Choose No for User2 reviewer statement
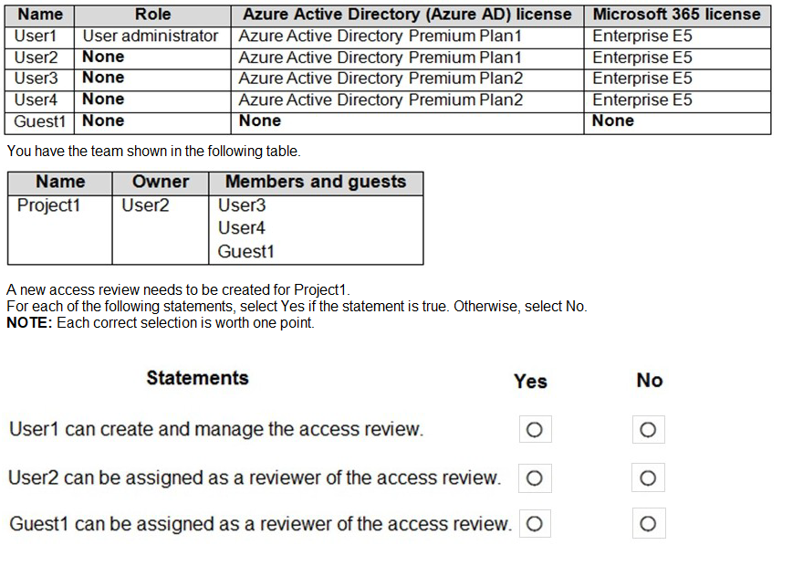Image resolution: width=803 pixels, height=566 pixels. click(648, 477)
